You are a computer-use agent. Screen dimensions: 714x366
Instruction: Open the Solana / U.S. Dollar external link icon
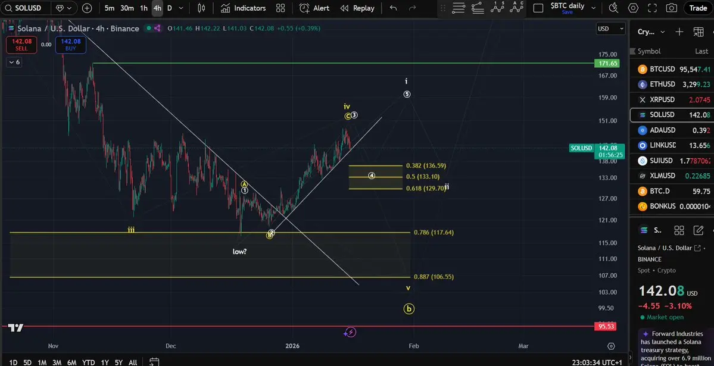click(696, 248)
